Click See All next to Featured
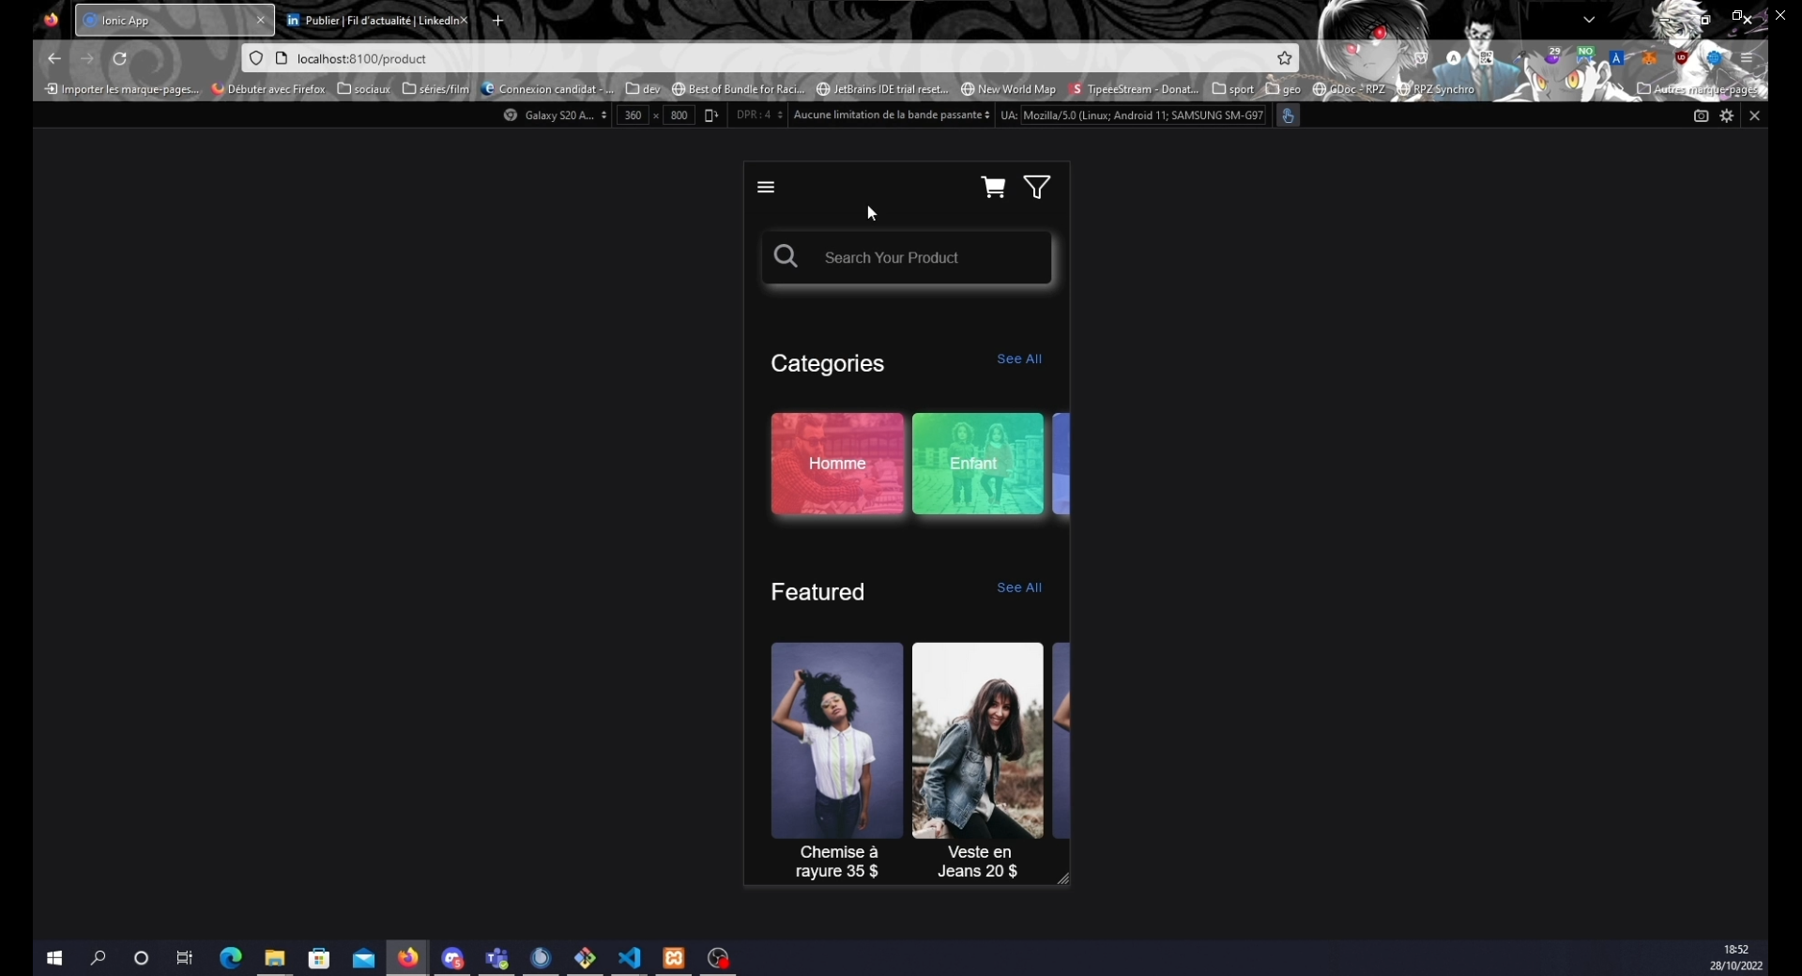Viewport: 1802px width, 976px height. tap(1019, 588)
